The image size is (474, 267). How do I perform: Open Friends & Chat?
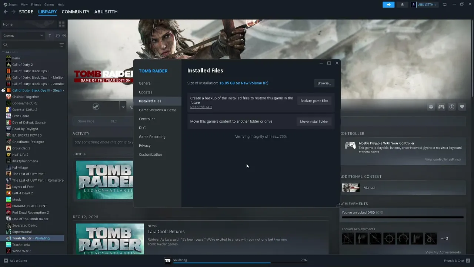pyautogui.click(x=457, y=261)
